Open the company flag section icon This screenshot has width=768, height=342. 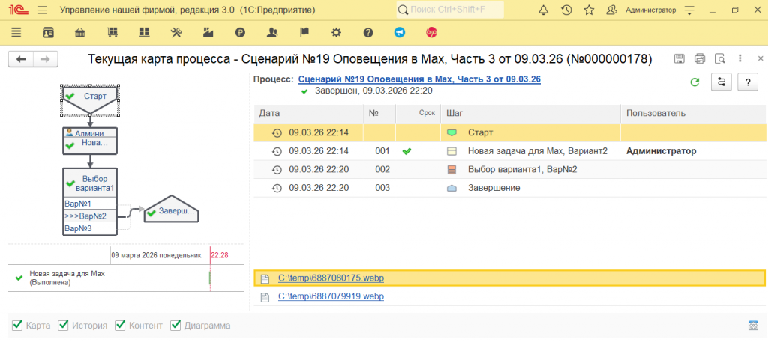pos(304,33)
